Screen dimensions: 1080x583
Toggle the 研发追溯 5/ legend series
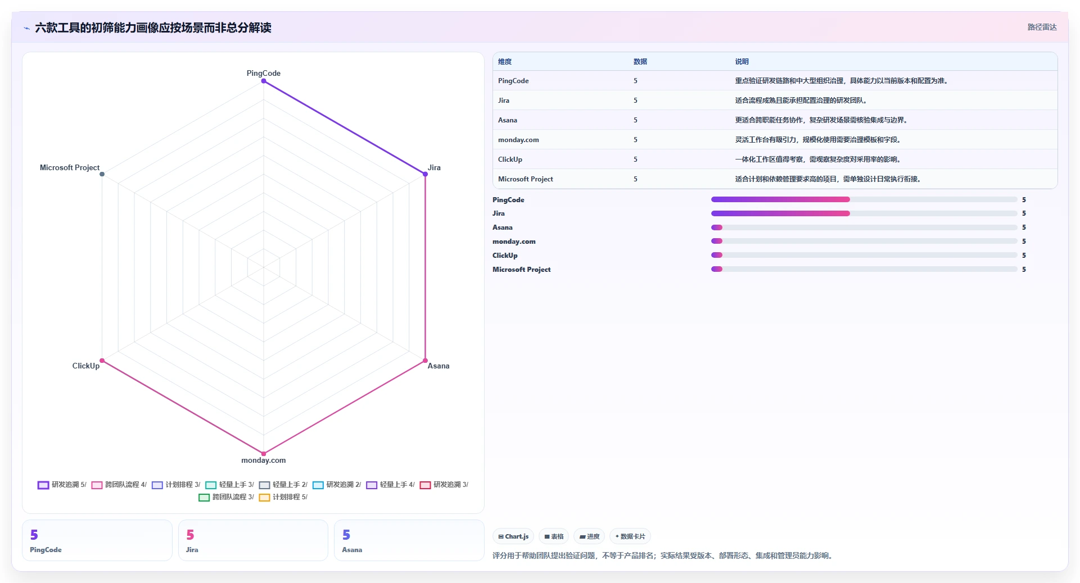tap(62, 485)
